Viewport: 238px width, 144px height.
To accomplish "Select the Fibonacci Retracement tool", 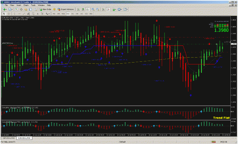I will [33, 14].
